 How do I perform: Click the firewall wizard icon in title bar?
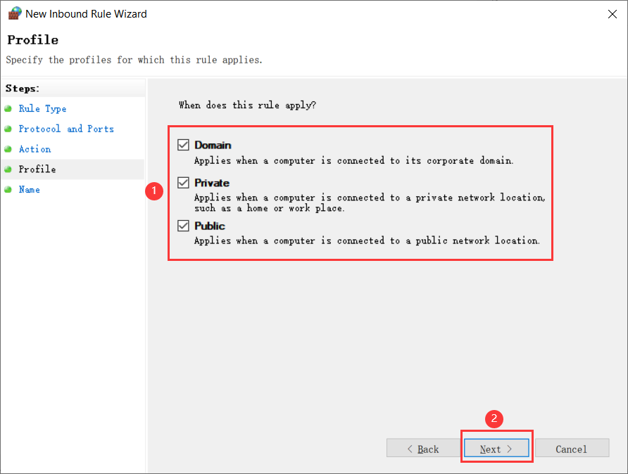click(x=14, y=13)
